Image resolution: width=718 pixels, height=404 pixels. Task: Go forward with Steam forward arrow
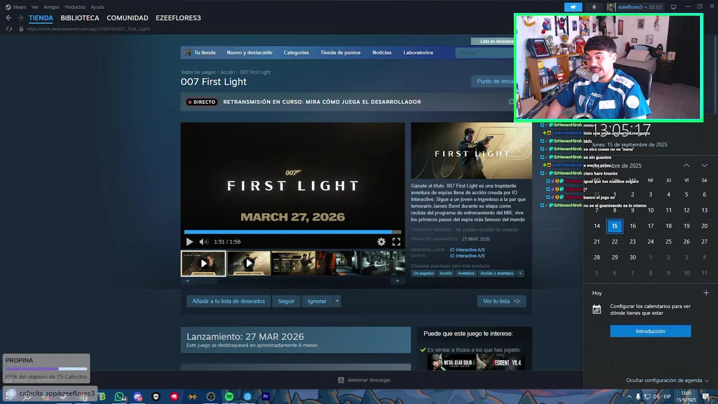[20, 18]
